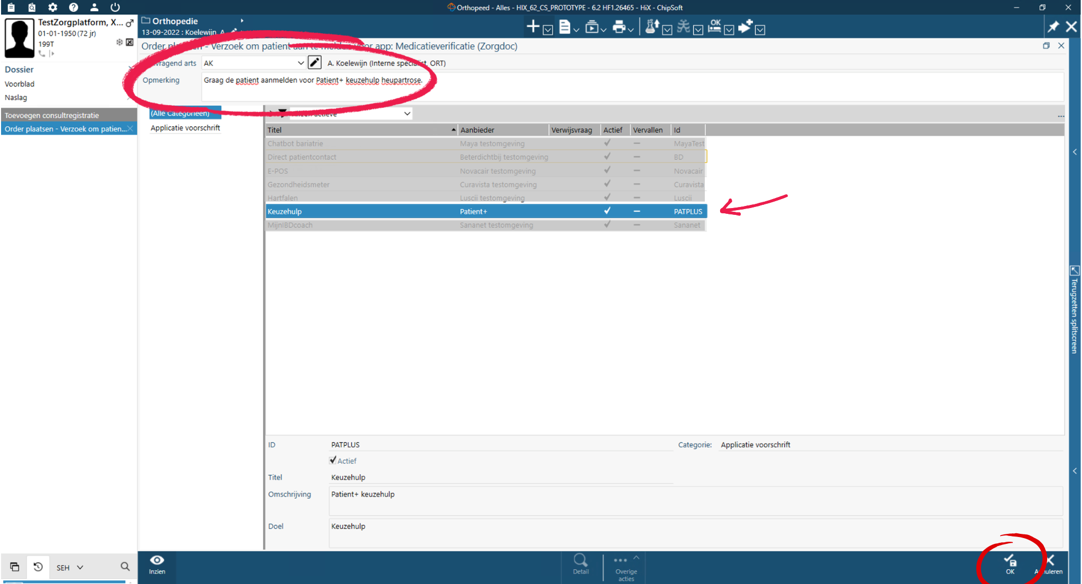Open settings gear in top bar
This screenshot has height=584, width=1082.
52,7
